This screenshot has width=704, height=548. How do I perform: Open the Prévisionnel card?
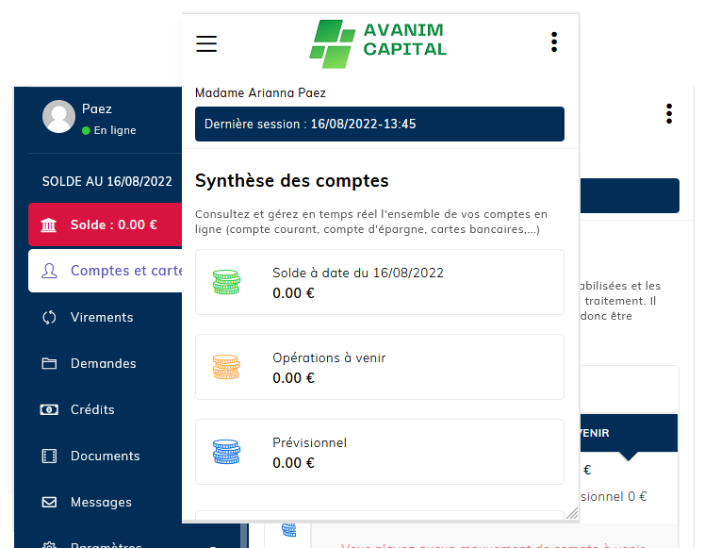380,452
